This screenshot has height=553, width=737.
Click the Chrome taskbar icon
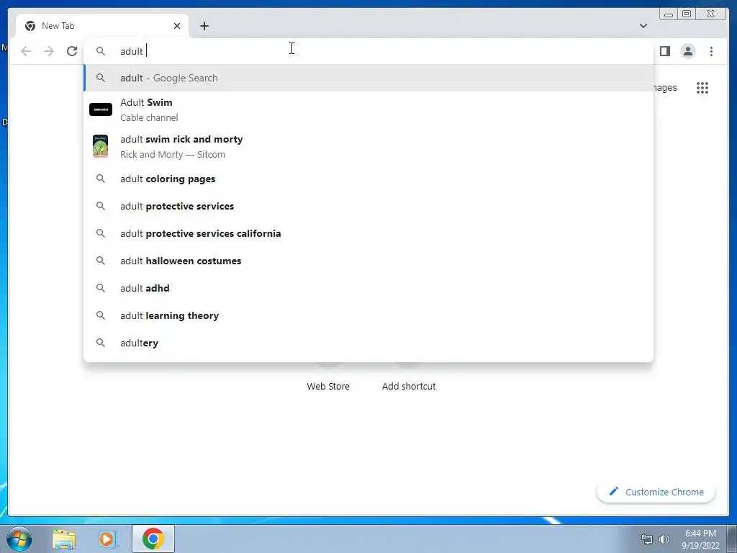coord(153,539)
